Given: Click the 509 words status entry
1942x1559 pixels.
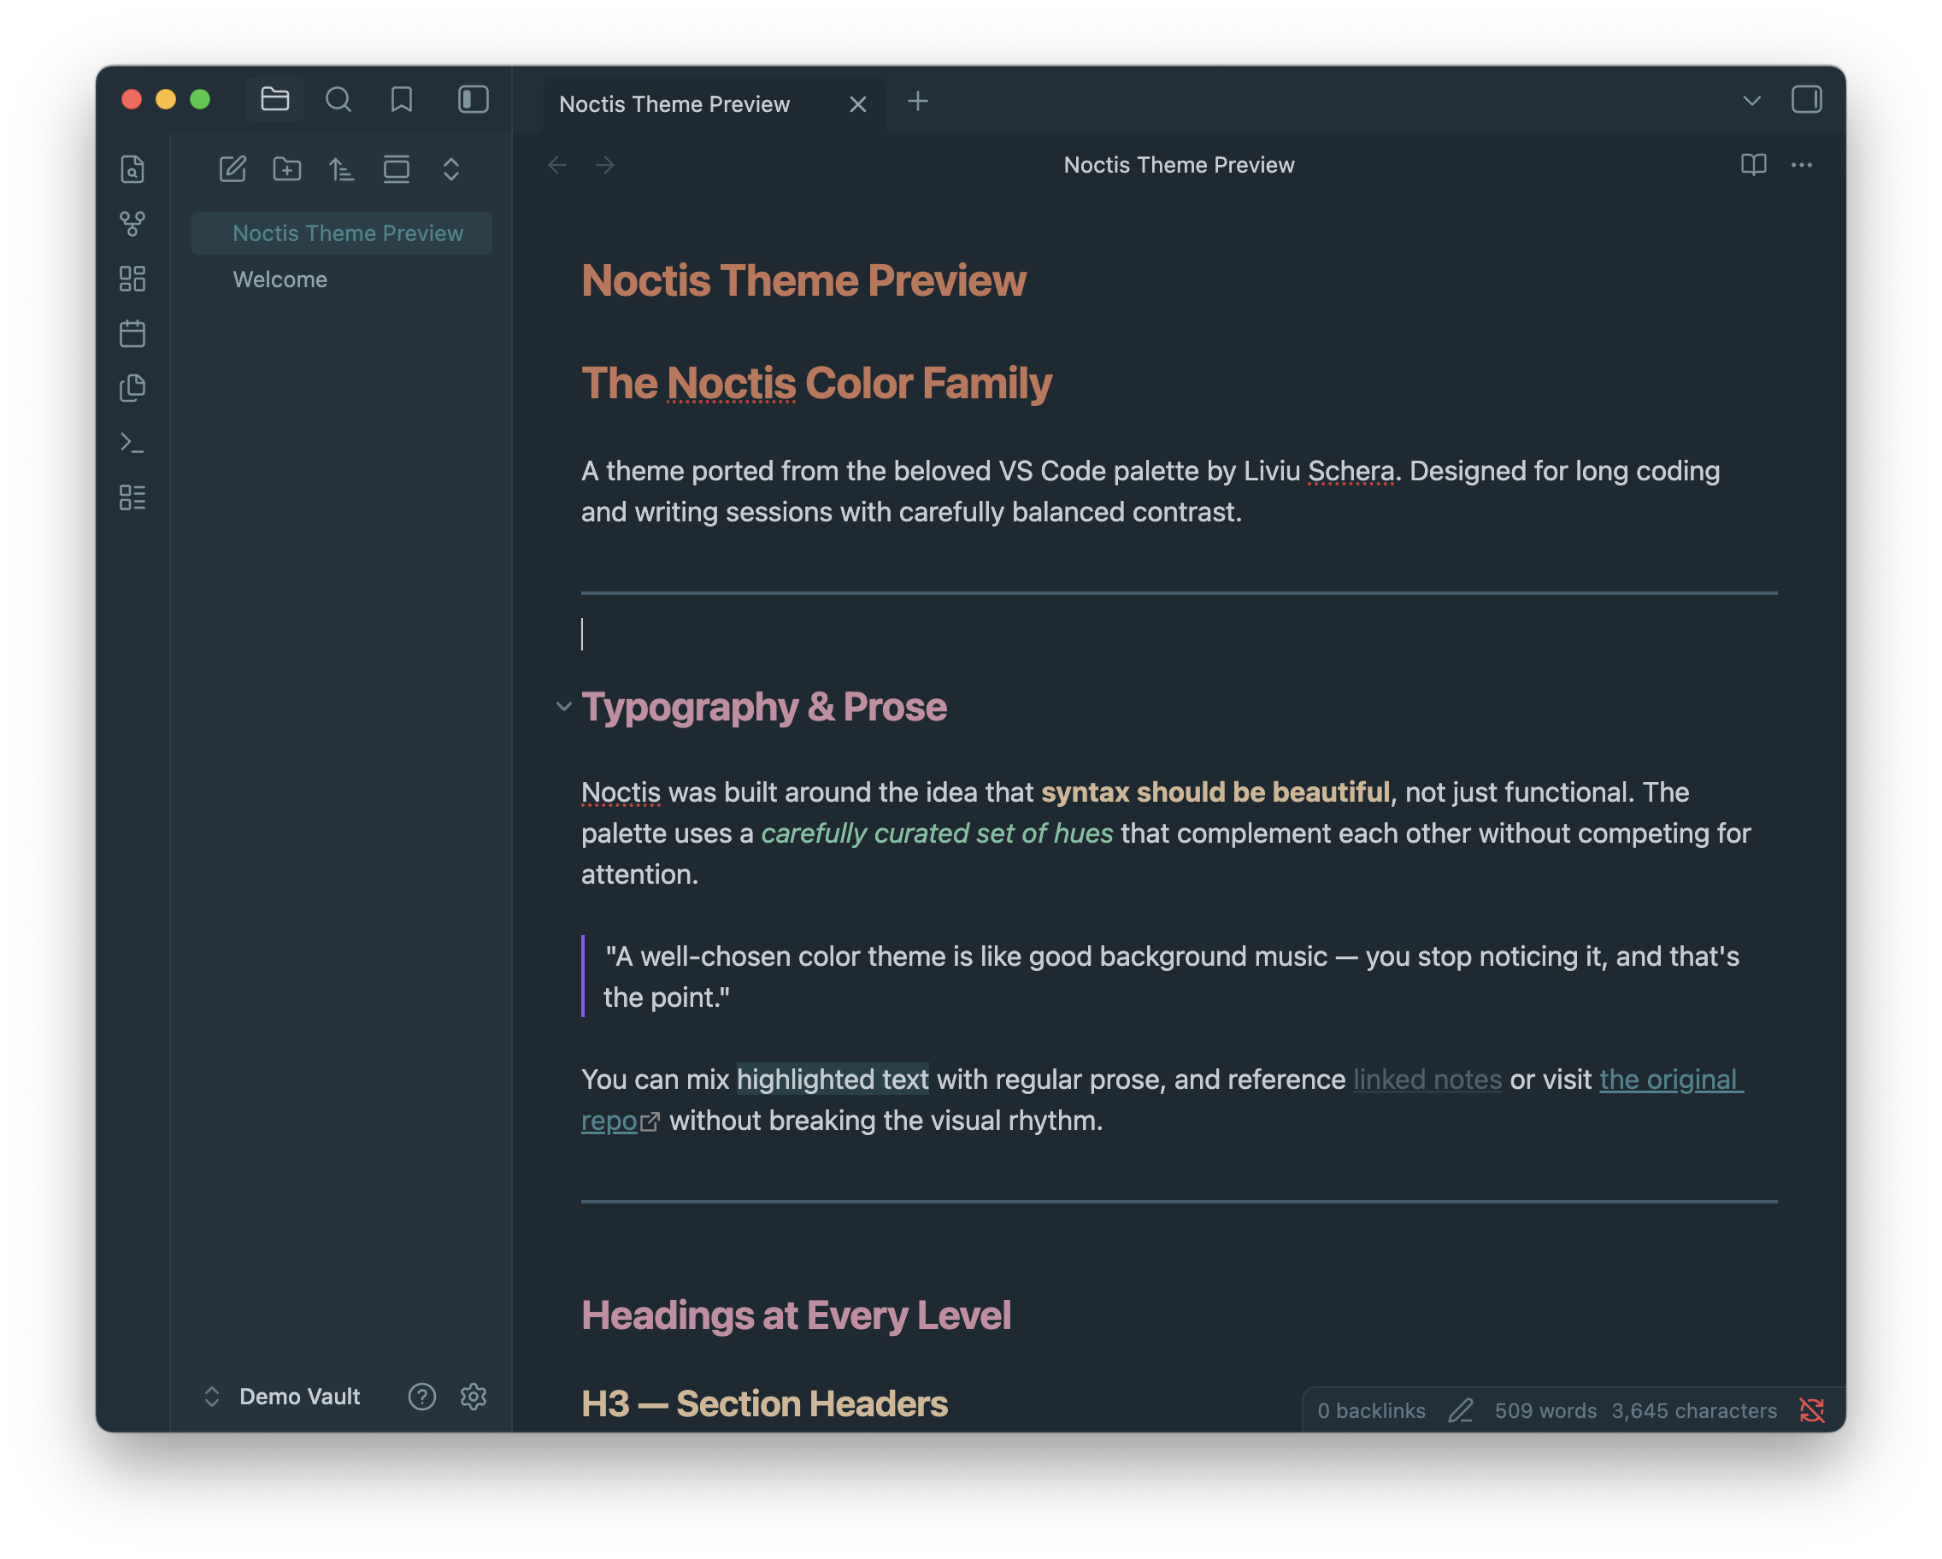Looking at the screenshot, I should tap(1545, 1410).
